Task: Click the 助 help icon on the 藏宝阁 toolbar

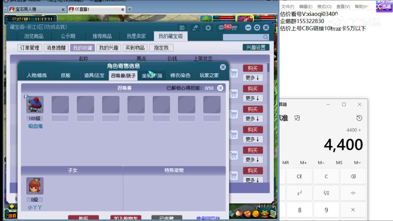Action: pyautogui.click(x=182, y=27)
